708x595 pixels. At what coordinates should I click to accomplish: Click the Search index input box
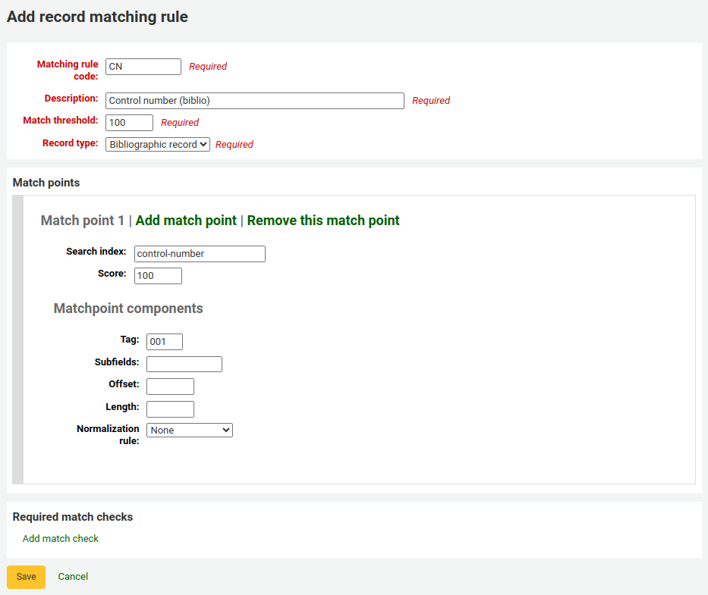[200, 253]
